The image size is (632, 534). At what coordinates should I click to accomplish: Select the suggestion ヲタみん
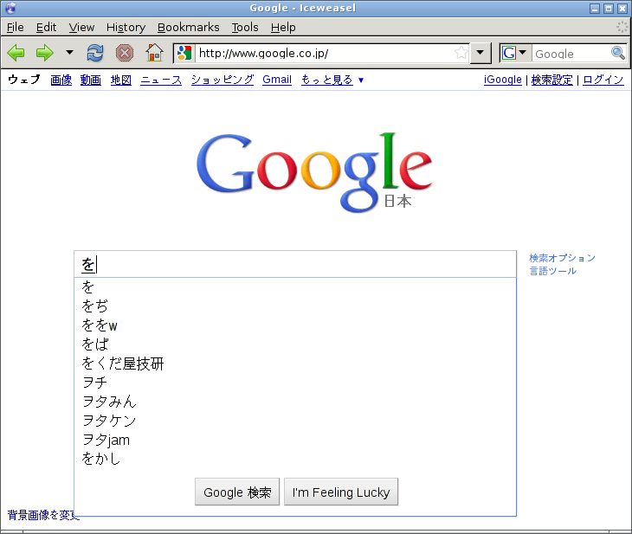coord(295,402)
